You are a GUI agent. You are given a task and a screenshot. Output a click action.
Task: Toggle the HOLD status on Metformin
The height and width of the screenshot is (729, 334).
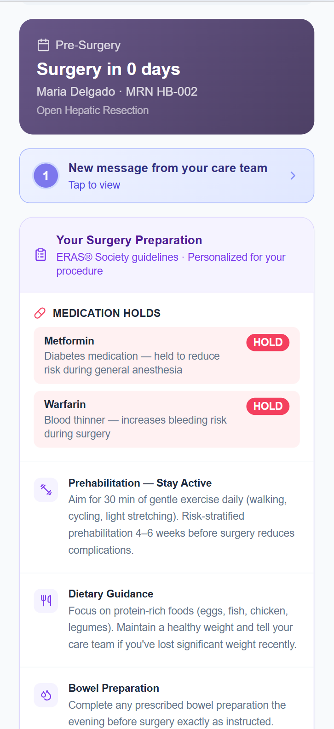268,342
